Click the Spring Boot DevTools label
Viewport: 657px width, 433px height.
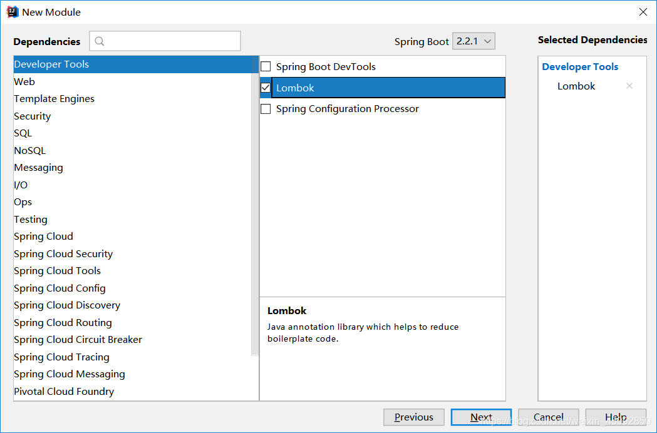[326, 66]
